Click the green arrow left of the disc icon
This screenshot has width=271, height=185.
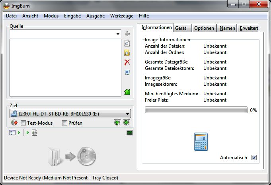(x=27, y=133)
